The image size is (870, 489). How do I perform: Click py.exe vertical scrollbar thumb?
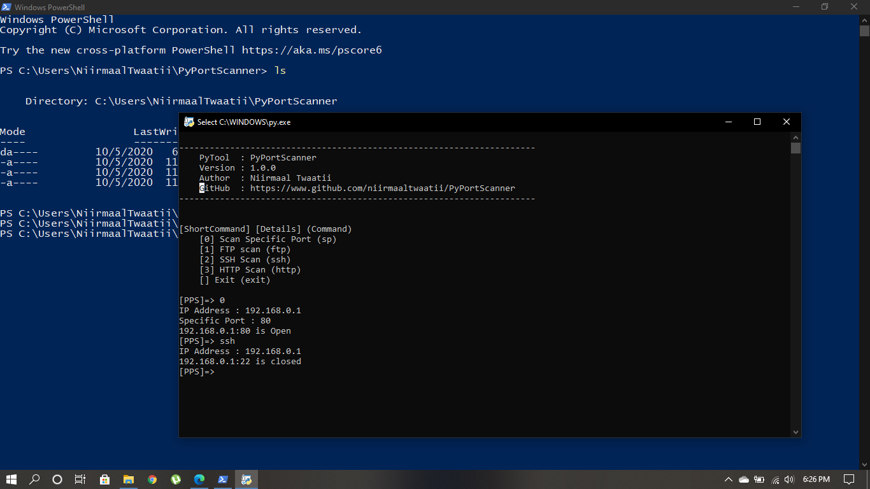(x=795, y=148)
